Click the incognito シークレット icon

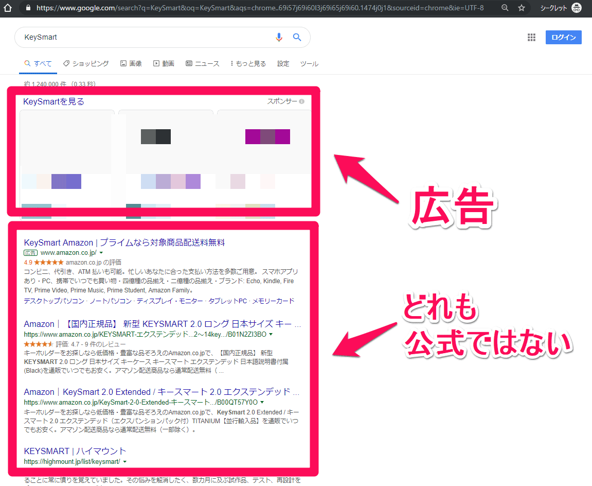[x=577, y=8]
